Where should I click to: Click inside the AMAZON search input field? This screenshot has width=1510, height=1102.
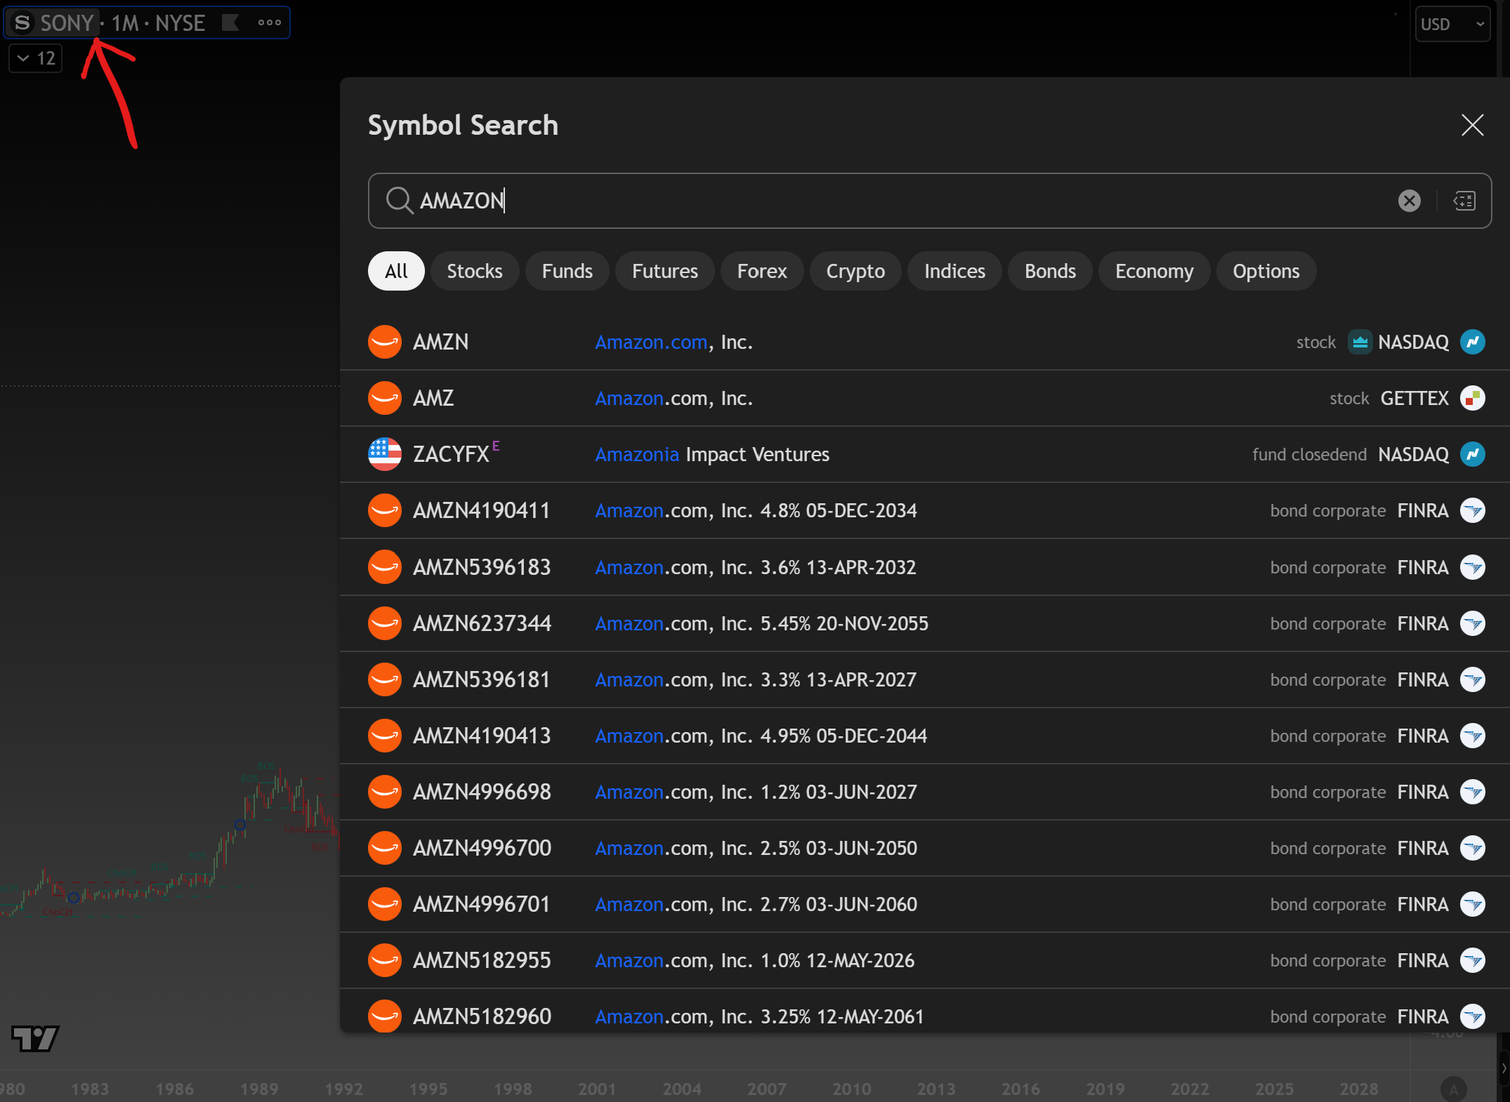tap(843, 201)
